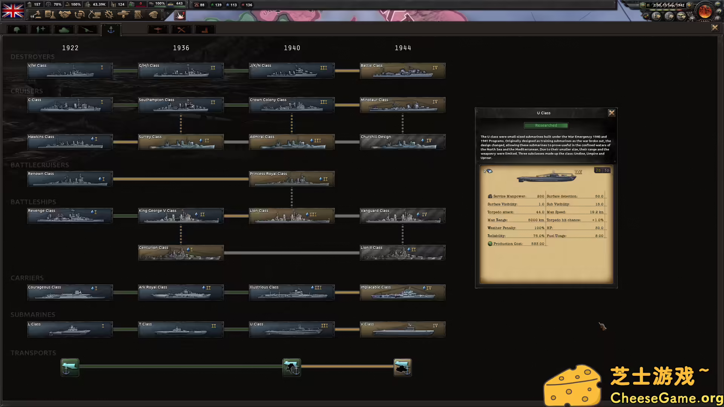Switch the U Class model to 2D view
Screen dimensions: 724x407
pos(598,170)
